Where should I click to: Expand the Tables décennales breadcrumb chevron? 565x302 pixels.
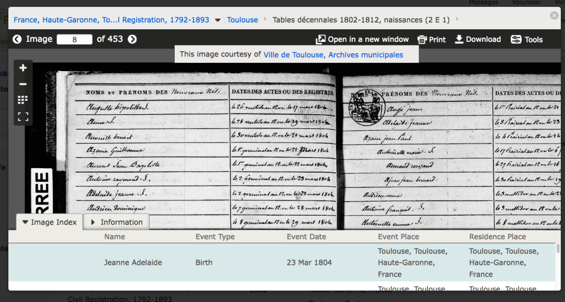point(457,20)
